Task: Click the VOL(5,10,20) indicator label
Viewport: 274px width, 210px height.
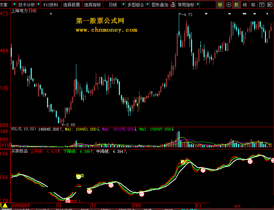Action: click(24, 129)
